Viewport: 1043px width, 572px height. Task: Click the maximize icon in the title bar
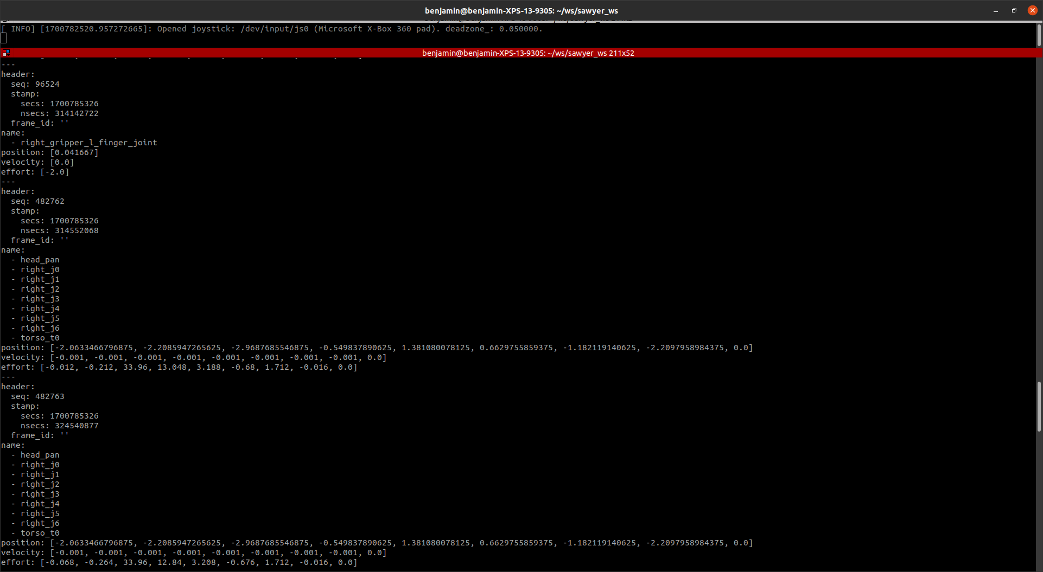tap(1014, 10)
